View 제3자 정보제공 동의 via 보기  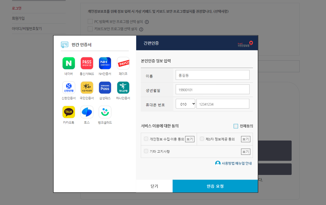(246, 139)
